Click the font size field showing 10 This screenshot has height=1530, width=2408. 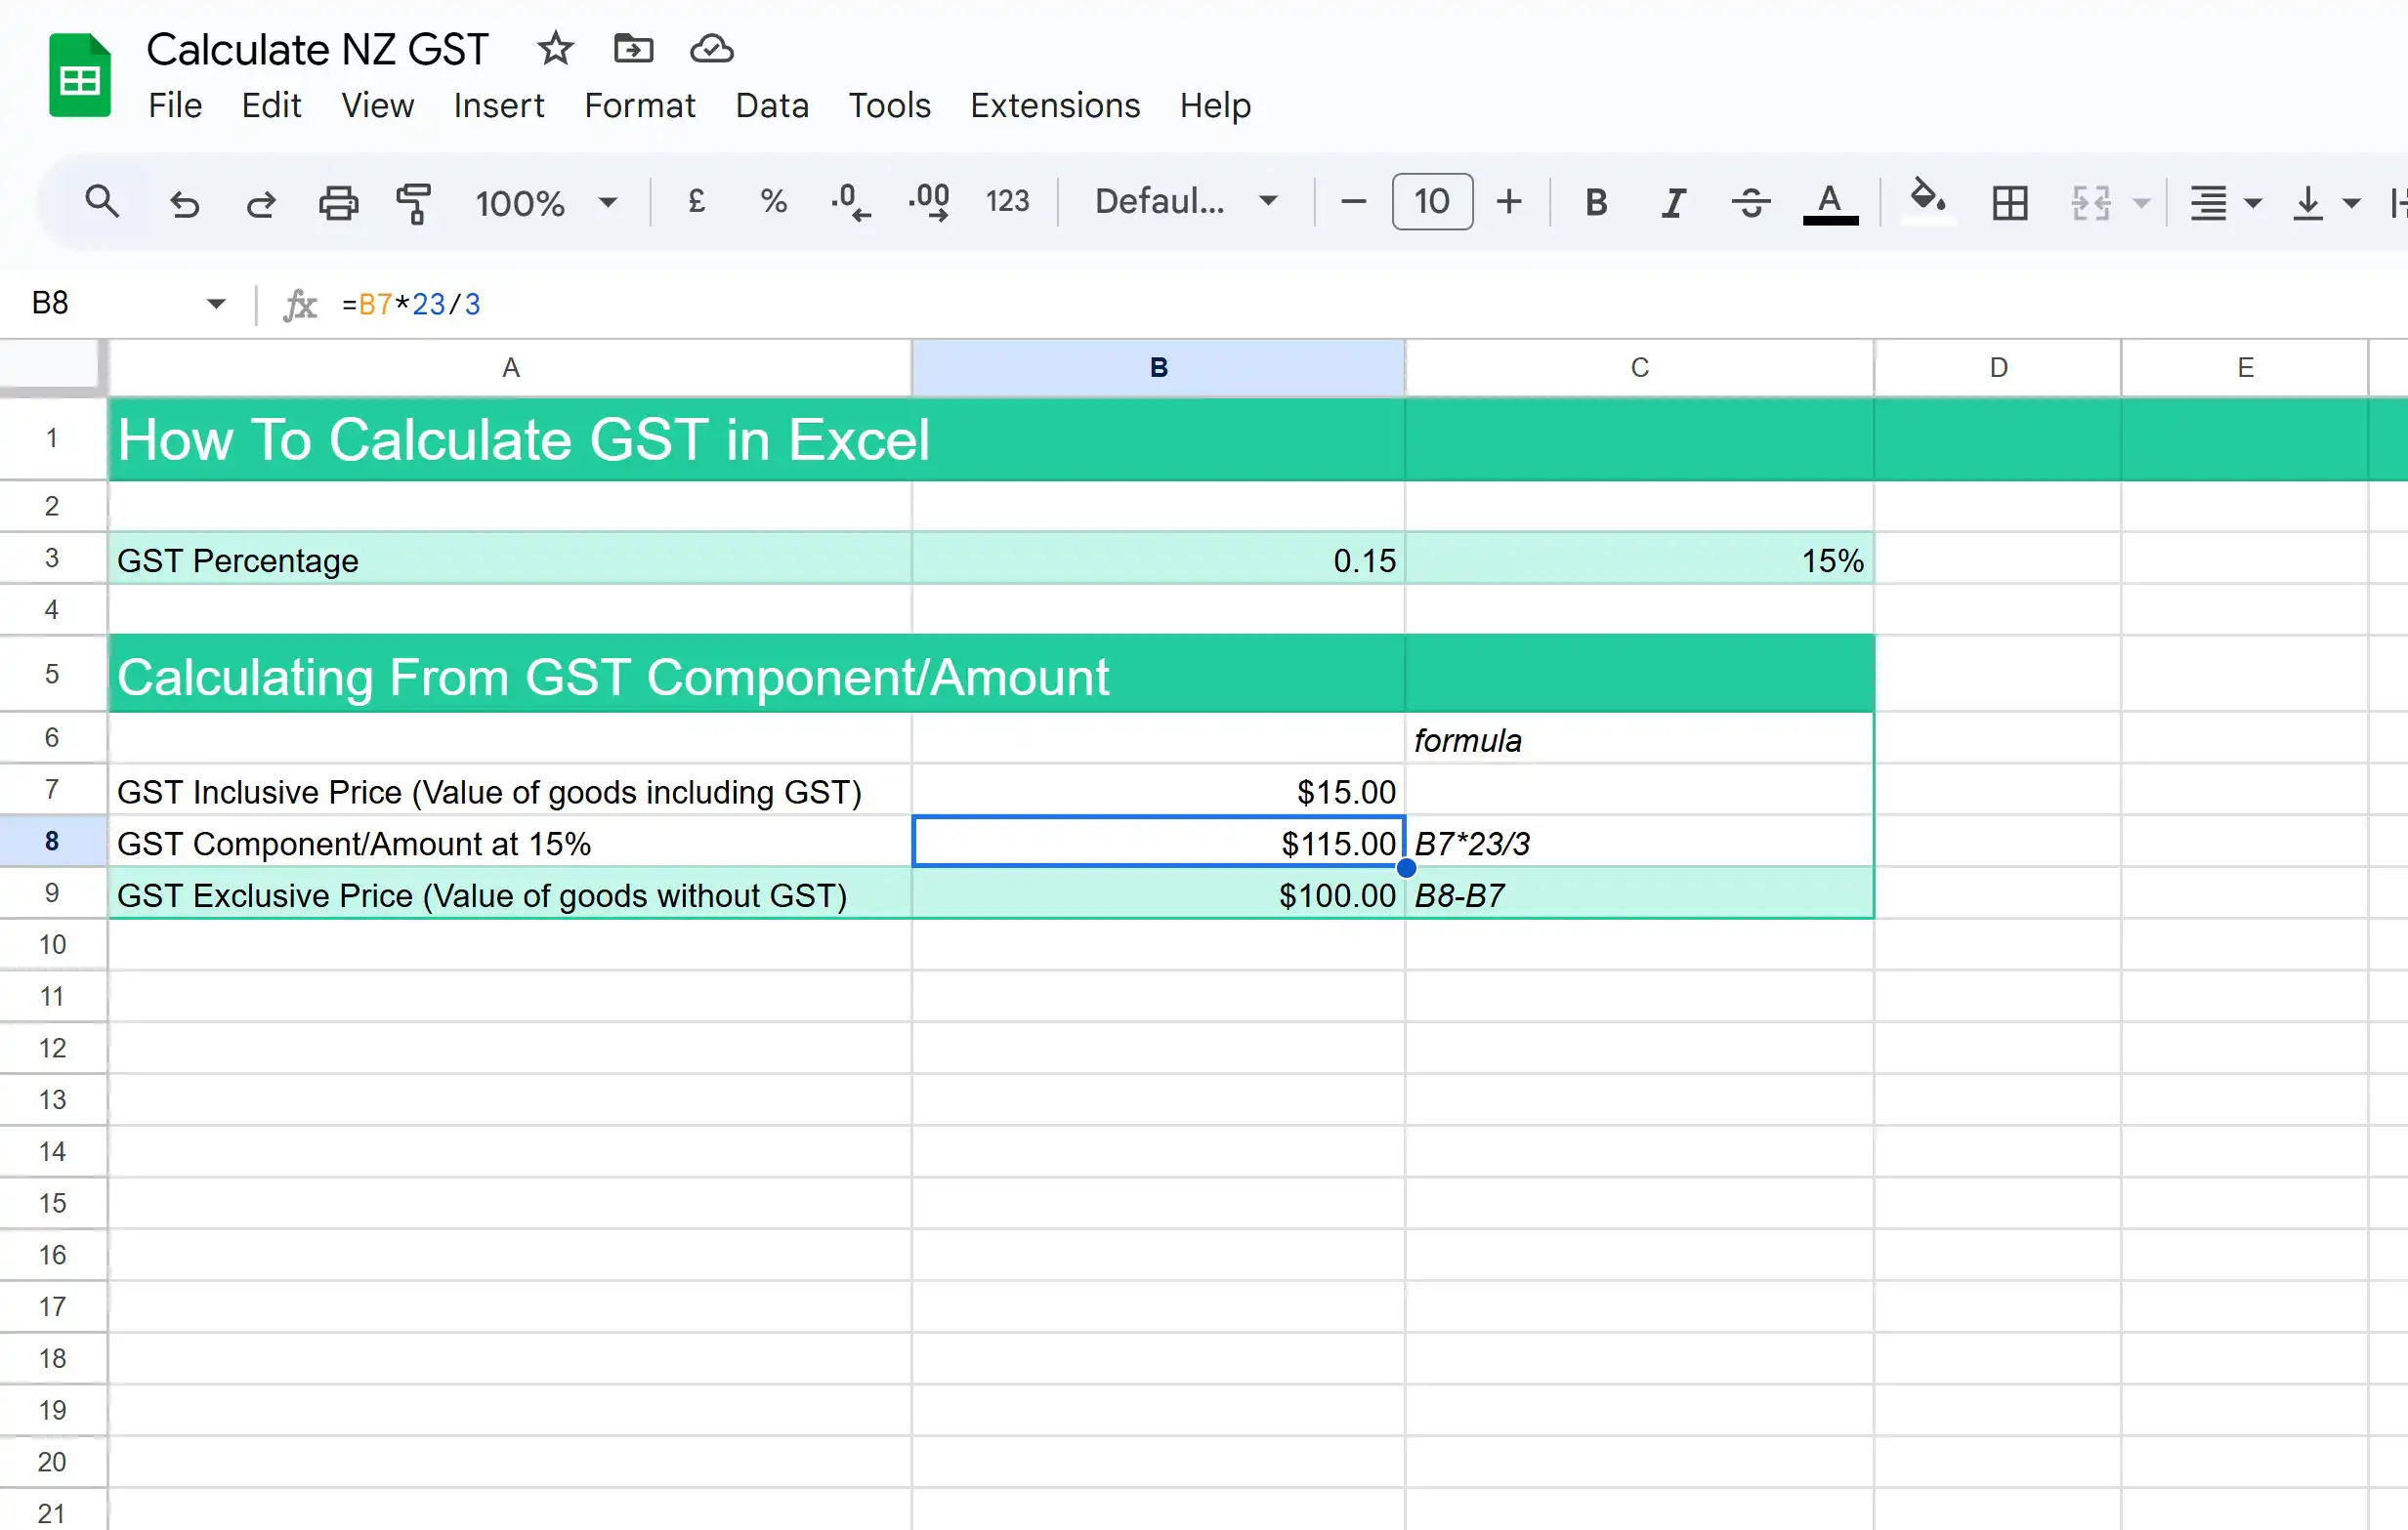coord(1432,202)
